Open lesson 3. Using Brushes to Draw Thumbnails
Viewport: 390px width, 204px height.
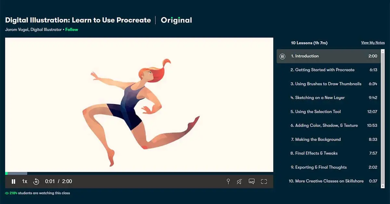pyautogui.click(x=328, y=84)
